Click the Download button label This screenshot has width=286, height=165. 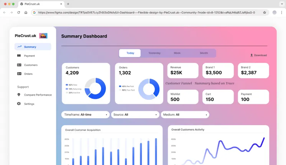(x=260, y=55)
